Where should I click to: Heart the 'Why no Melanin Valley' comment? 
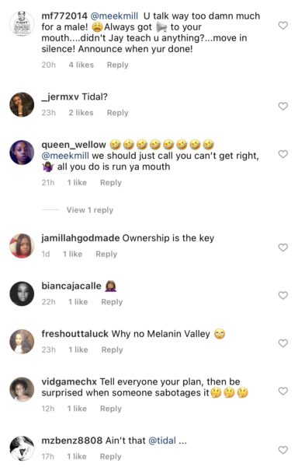[x=283, y=343]
